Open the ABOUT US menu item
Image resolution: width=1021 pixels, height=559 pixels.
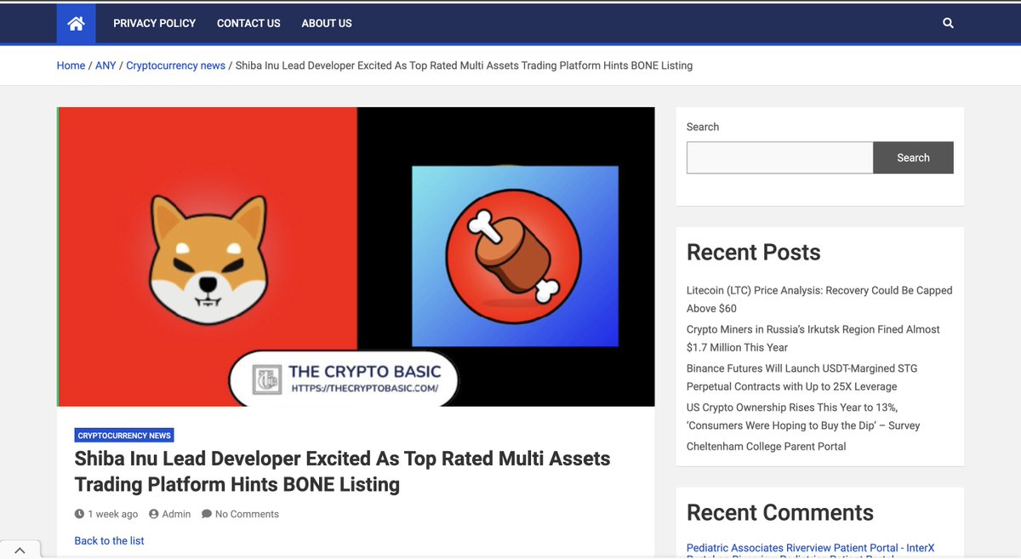pos(326,23)
